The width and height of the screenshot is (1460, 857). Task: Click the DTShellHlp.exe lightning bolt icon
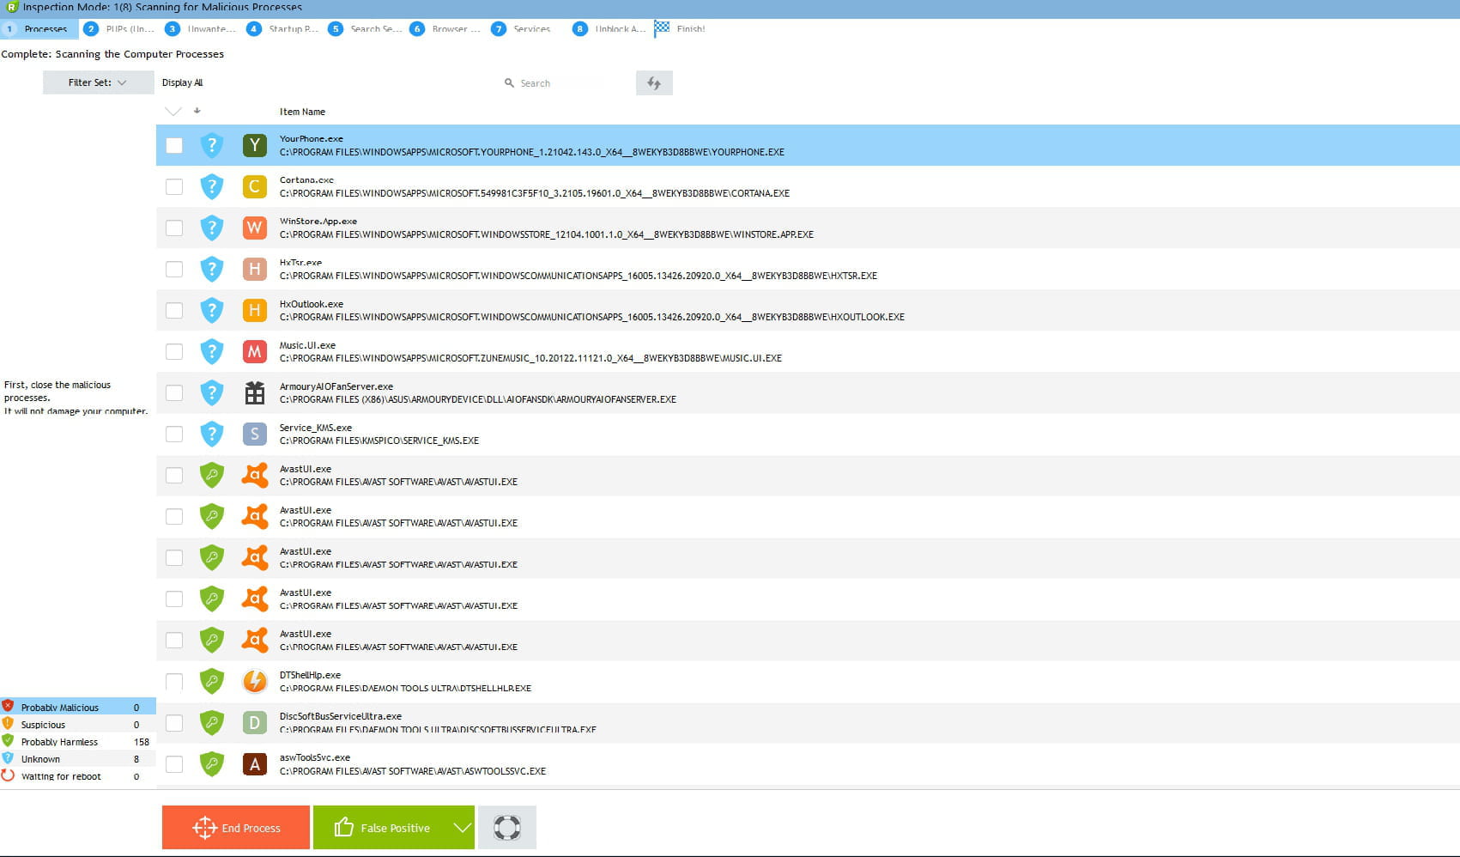(254, 682)
